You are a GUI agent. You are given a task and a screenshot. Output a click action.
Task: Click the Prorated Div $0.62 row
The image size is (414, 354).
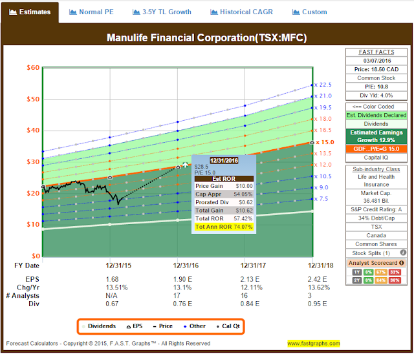[x=224, y=202]
